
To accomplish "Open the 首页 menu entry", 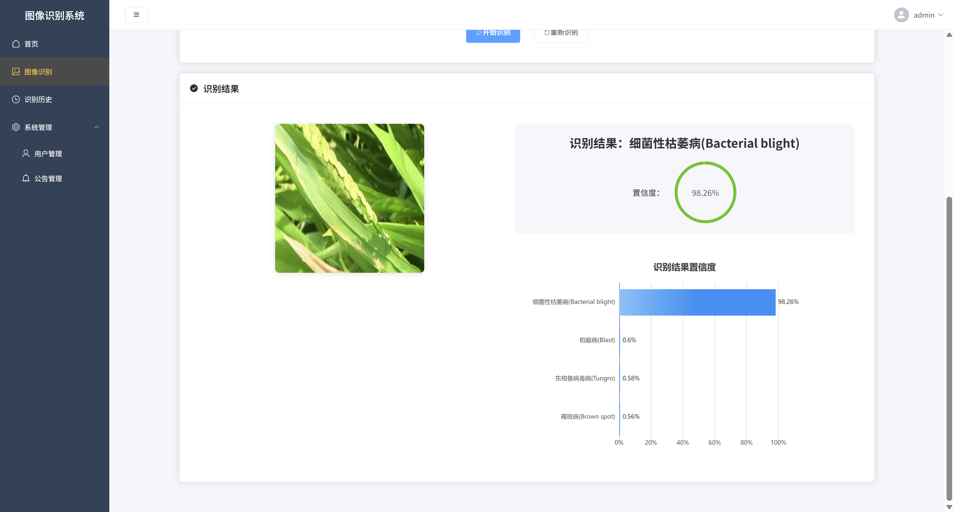I will [x=31, y=44].
